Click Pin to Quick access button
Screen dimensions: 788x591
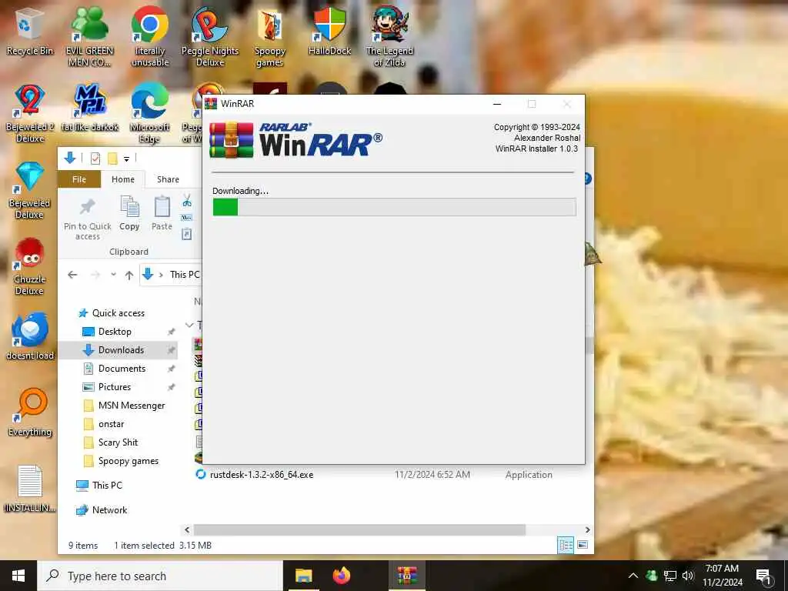pyautogui.click(x=88, y=219)
